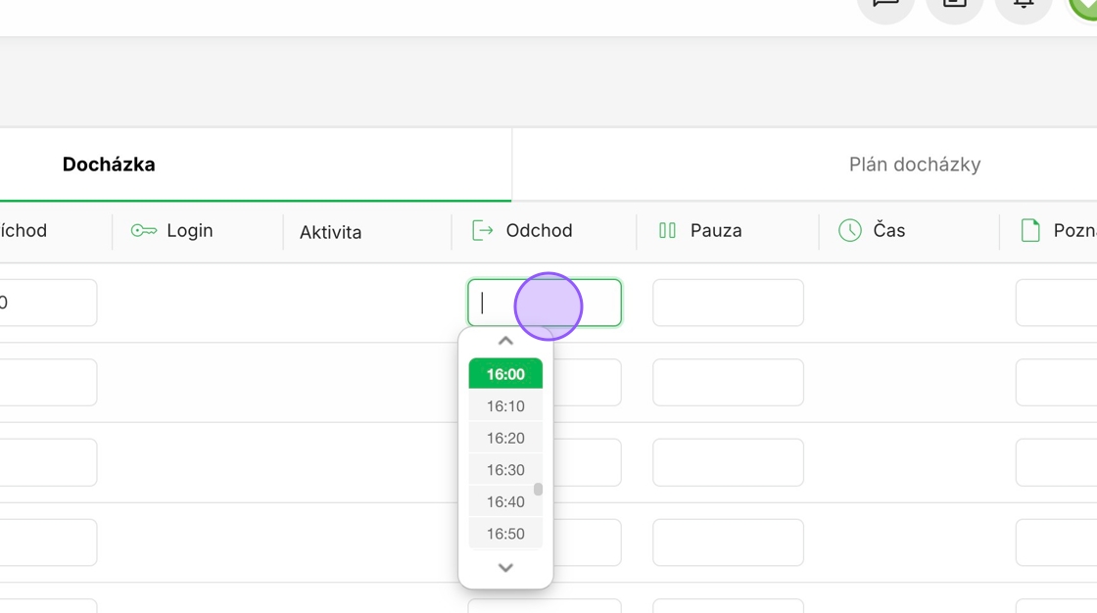Select the 16:50 time option
The image size is (1097, 613).
[505, 534]
